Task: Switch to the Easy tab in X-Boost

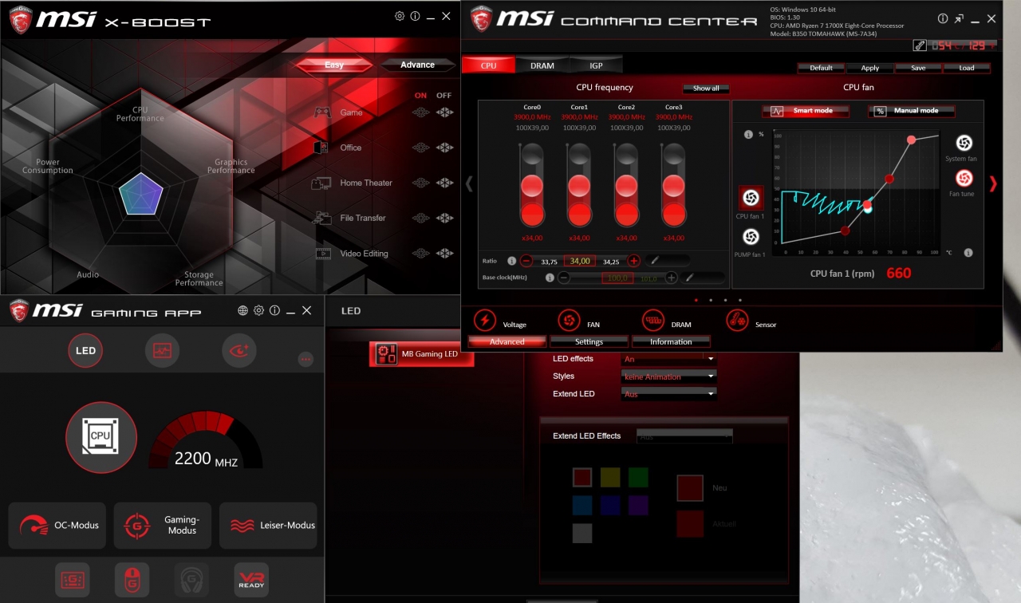Action: pyautogui.click(x=334, y=65)
